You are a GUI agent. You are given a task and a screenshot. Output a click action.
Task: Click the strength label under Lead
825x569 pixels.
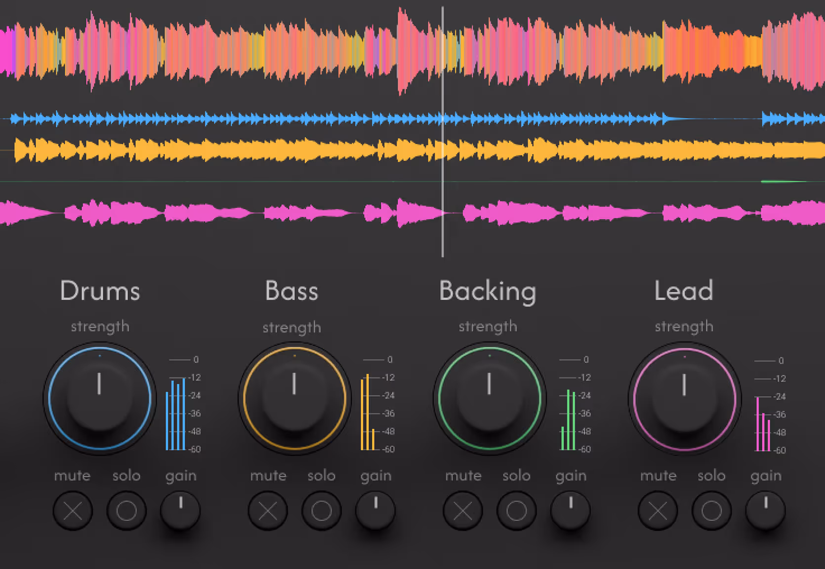(x=684, y=326)
